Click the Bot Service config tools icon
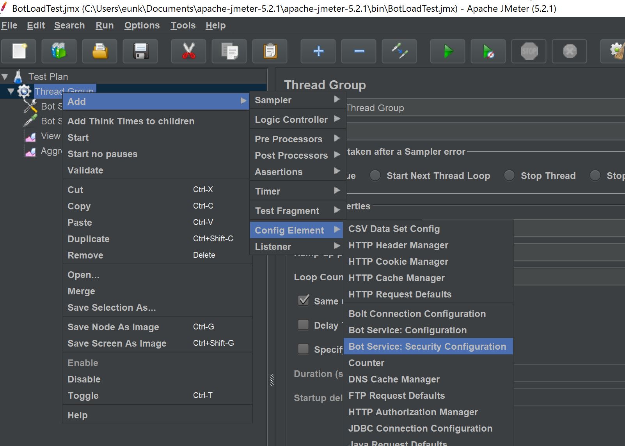This screenshot has width=625, height=446. (30, 106)
